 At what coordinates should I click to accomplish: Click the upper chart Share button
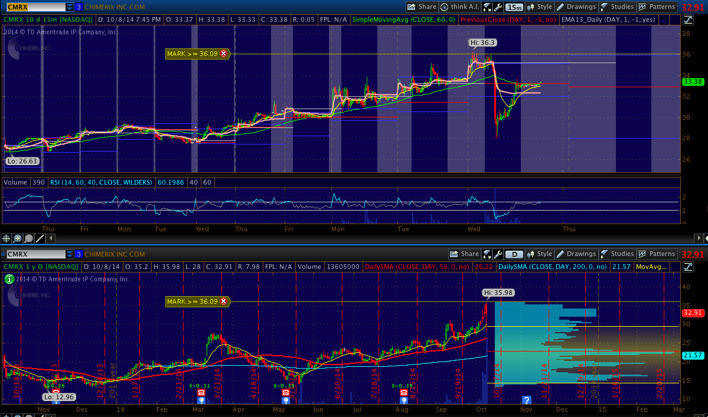pyautogui.click(x=422, y=7)
